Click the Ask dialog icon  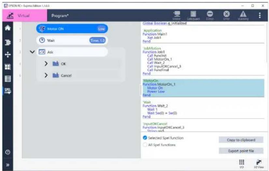42,52
